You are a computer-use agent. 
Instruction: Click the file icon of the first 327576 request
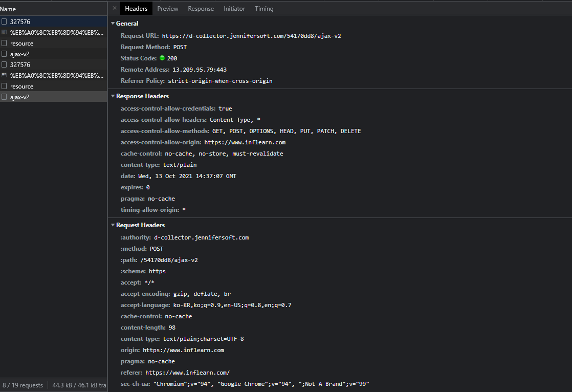[x=4, y=22]
